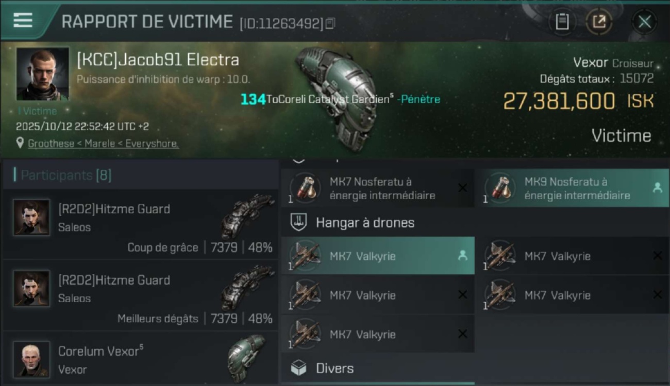The height and width of the screenshot is (386, 670).
Task: Toggle the MK9 Nosferatu person marker
Action: (657, 188)
